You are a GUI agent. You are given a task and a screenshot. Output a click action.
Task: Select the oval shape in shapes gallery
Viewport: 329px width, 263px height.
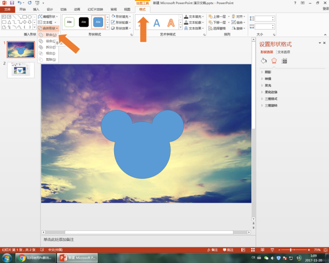click(x=30, y=17)
